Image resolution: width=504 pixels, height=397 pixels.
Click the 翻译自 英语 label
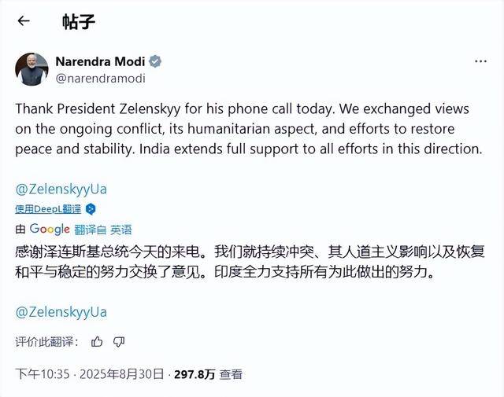click(103, 230)
